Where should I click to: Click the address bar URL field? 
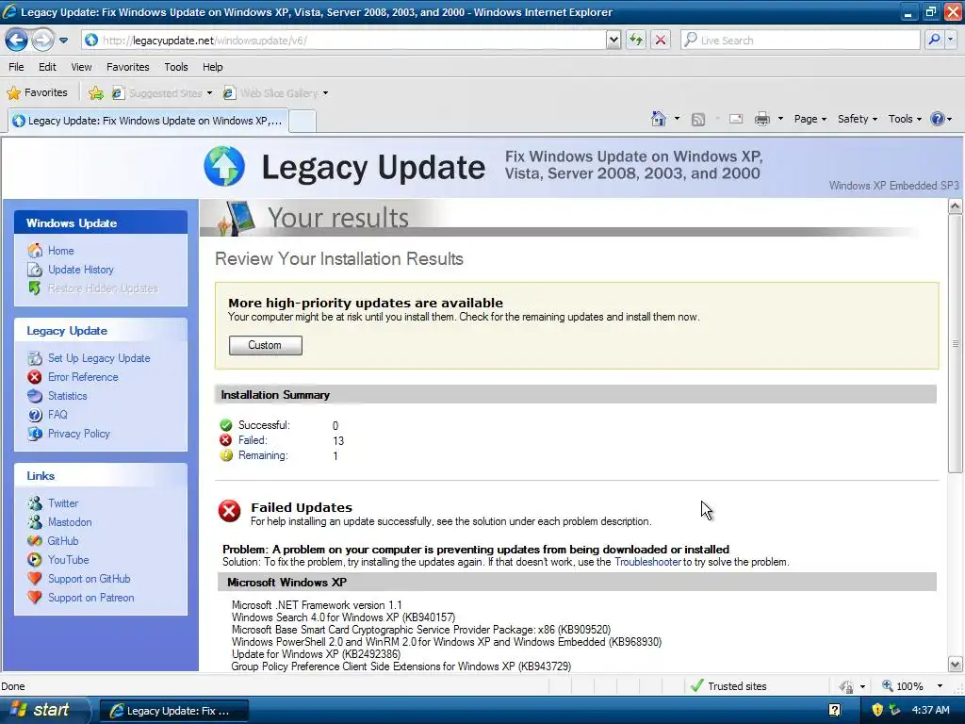[x=345, y=41]
